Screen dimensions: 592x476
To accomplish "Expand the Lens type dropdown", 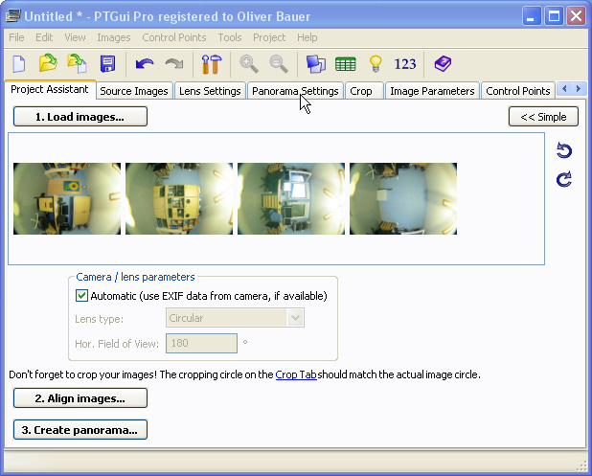I will pos(295,318).
